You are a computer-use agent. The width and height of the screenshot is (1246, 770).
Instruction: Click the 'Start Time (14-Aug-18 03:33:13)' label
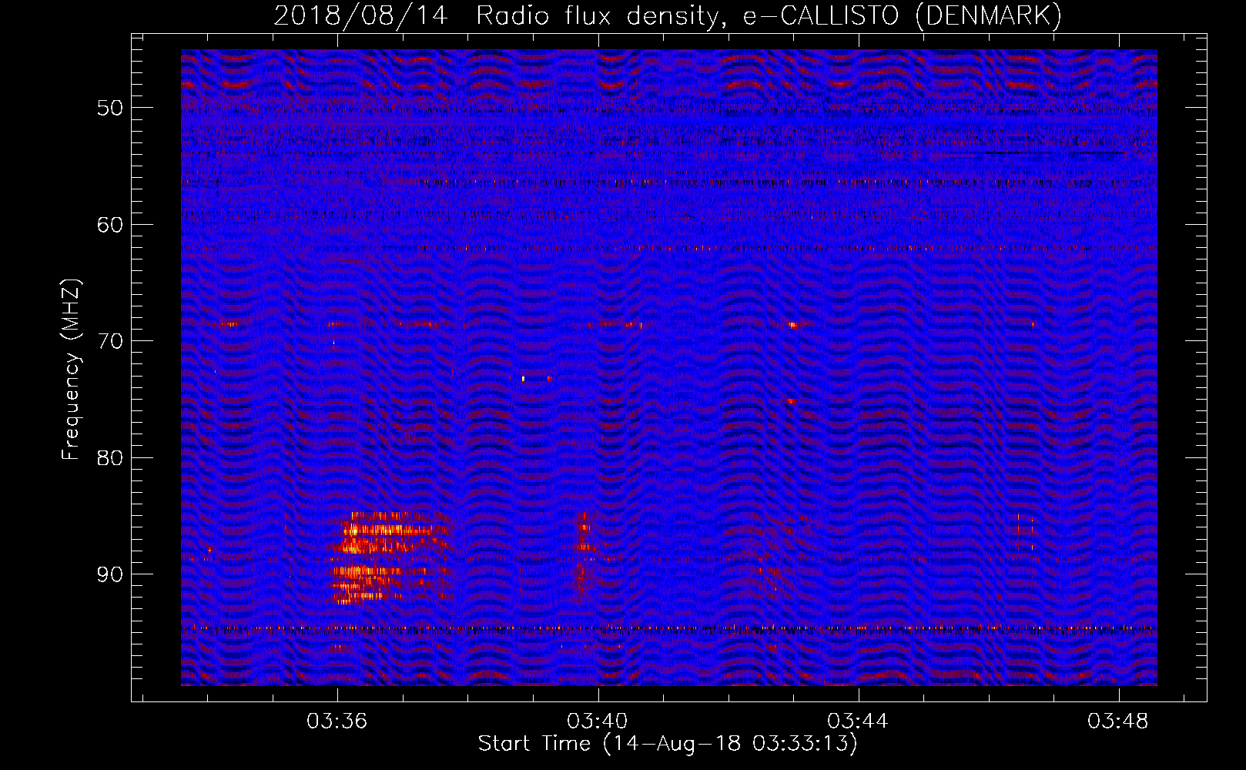(x=668, y=744)
